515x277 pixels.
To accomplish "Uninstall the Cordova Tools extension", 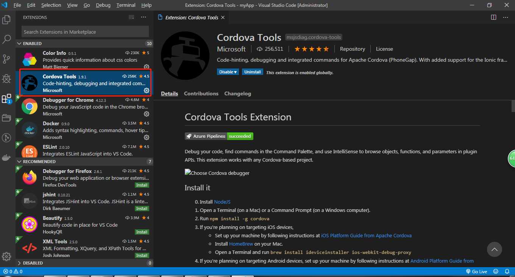I will [253, 72].
